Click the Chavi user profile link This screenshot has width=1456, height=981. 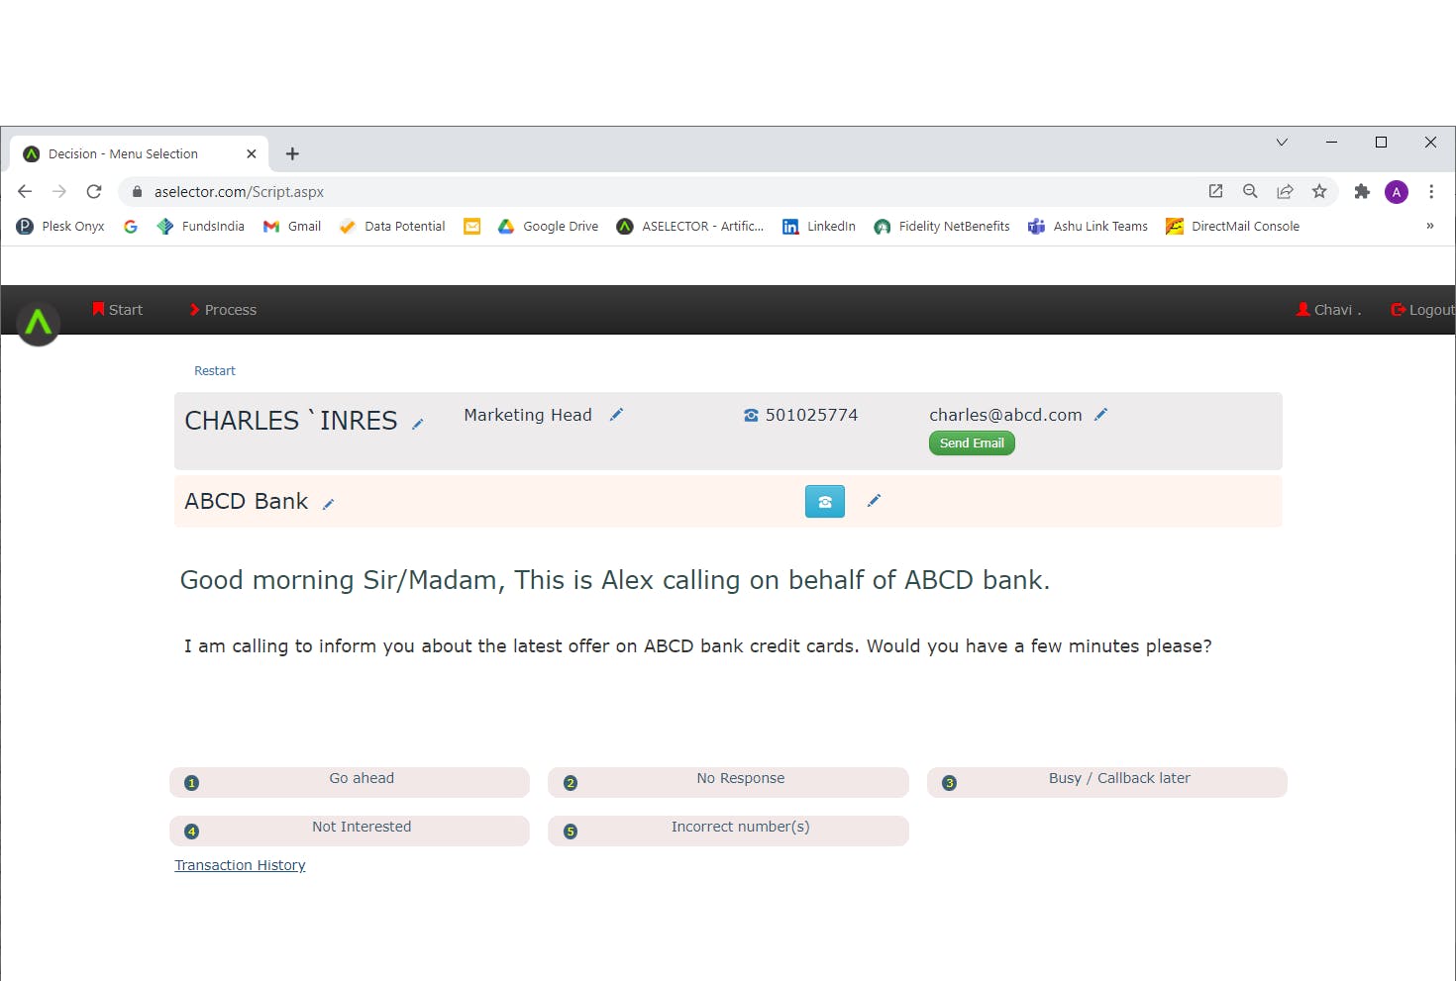pos(1328,310)
